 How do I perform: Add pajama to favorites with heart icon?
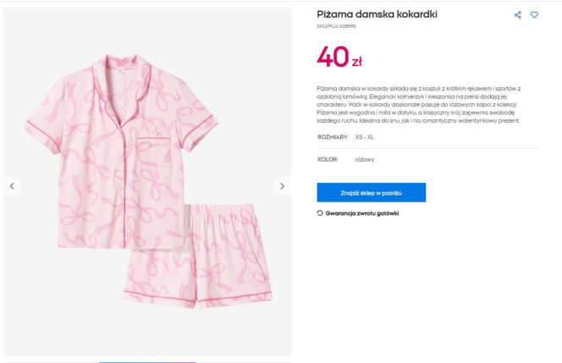coord(534,15)
